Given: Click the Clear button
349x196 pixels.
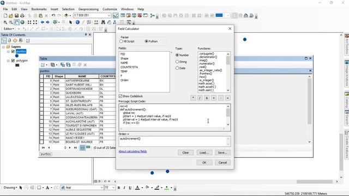Looking at the screenshot, I should (185, 152).
